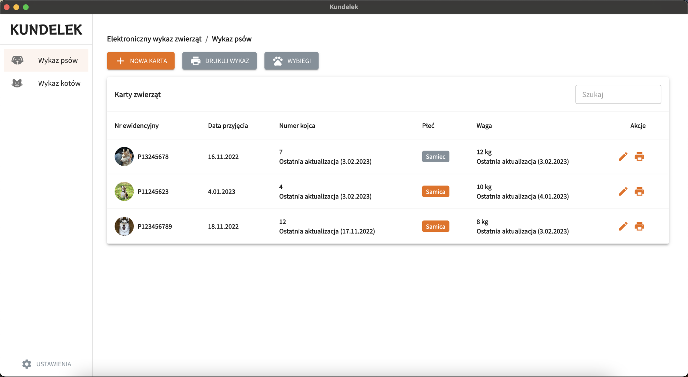Click the KUNDELEK logo

pos(46,30)
